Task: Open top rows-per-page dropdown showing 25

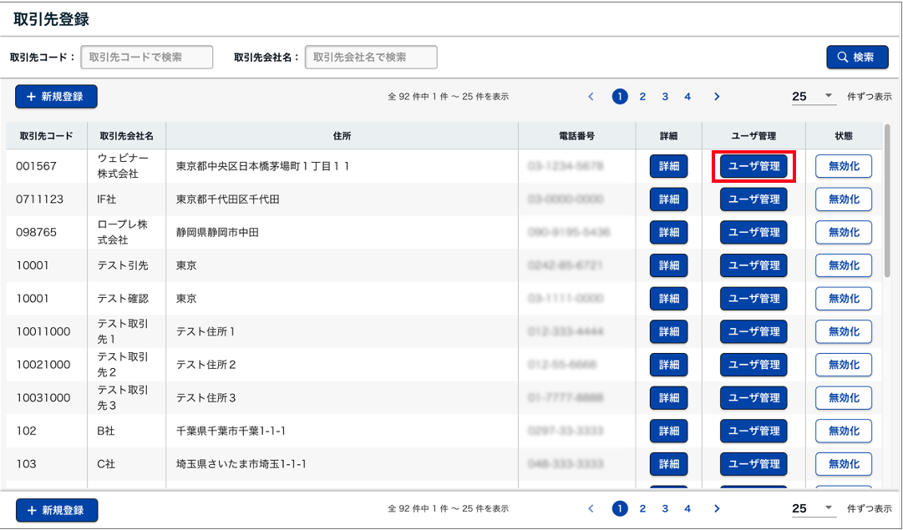Action: click(x=813, y=97)
